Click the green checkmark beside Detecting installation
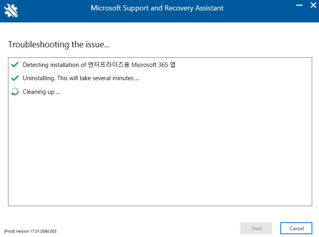Screen dimensions: 319x237 (x=15, y=65)
